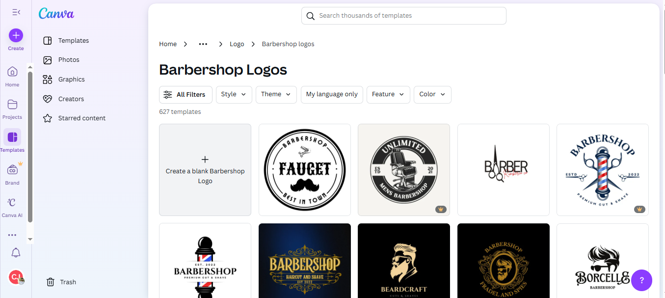
Task: Open notifications bell
Action: coord(15,252)
